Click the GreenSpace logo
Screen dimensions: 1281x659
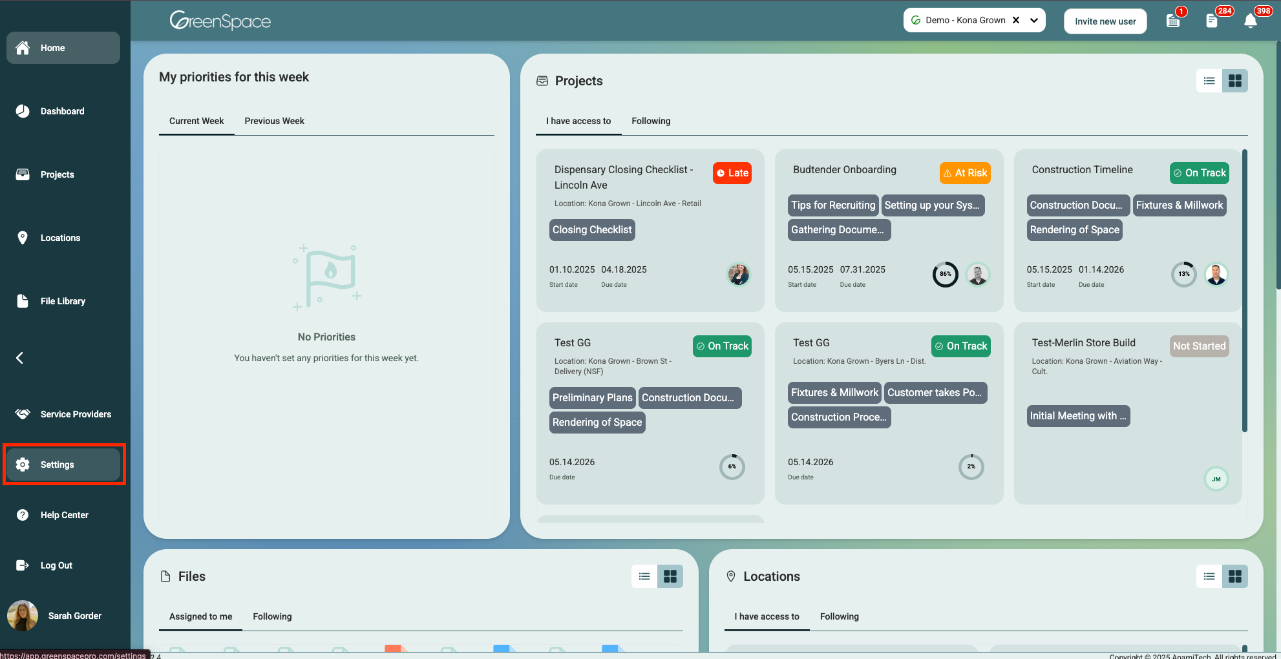[220, 21]
